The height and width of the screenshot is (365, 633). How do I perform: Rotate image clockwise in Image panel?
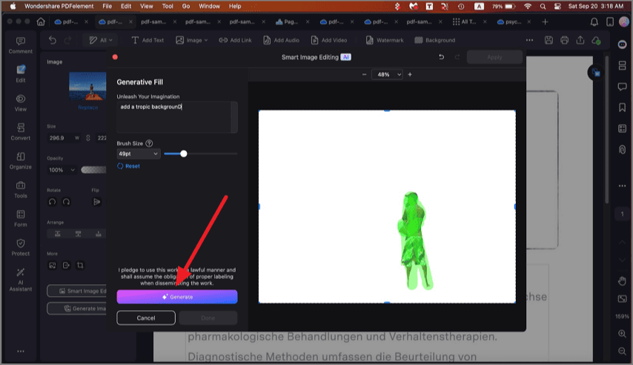pyautogui.click(x=67, y=202)
